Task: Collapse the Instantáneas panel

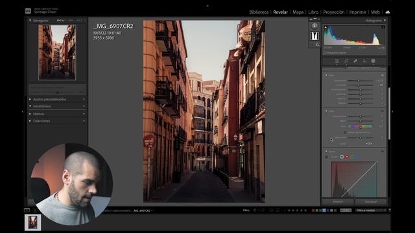Action: [x=30, y=106]
